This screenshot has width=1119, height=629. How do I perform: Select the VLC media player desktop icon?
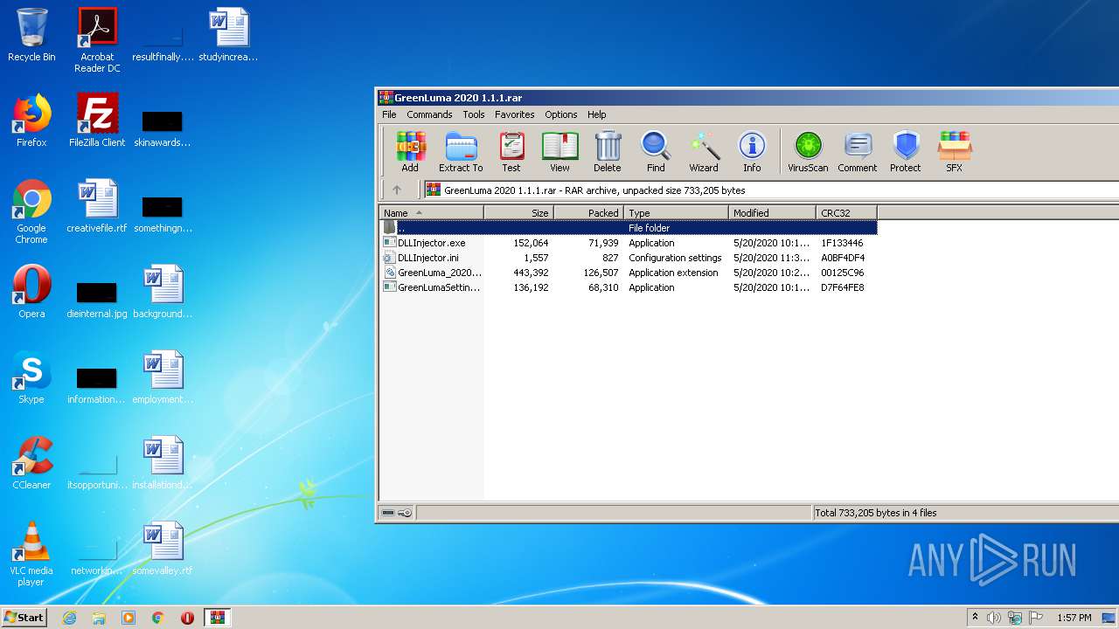tap(31, 554)
